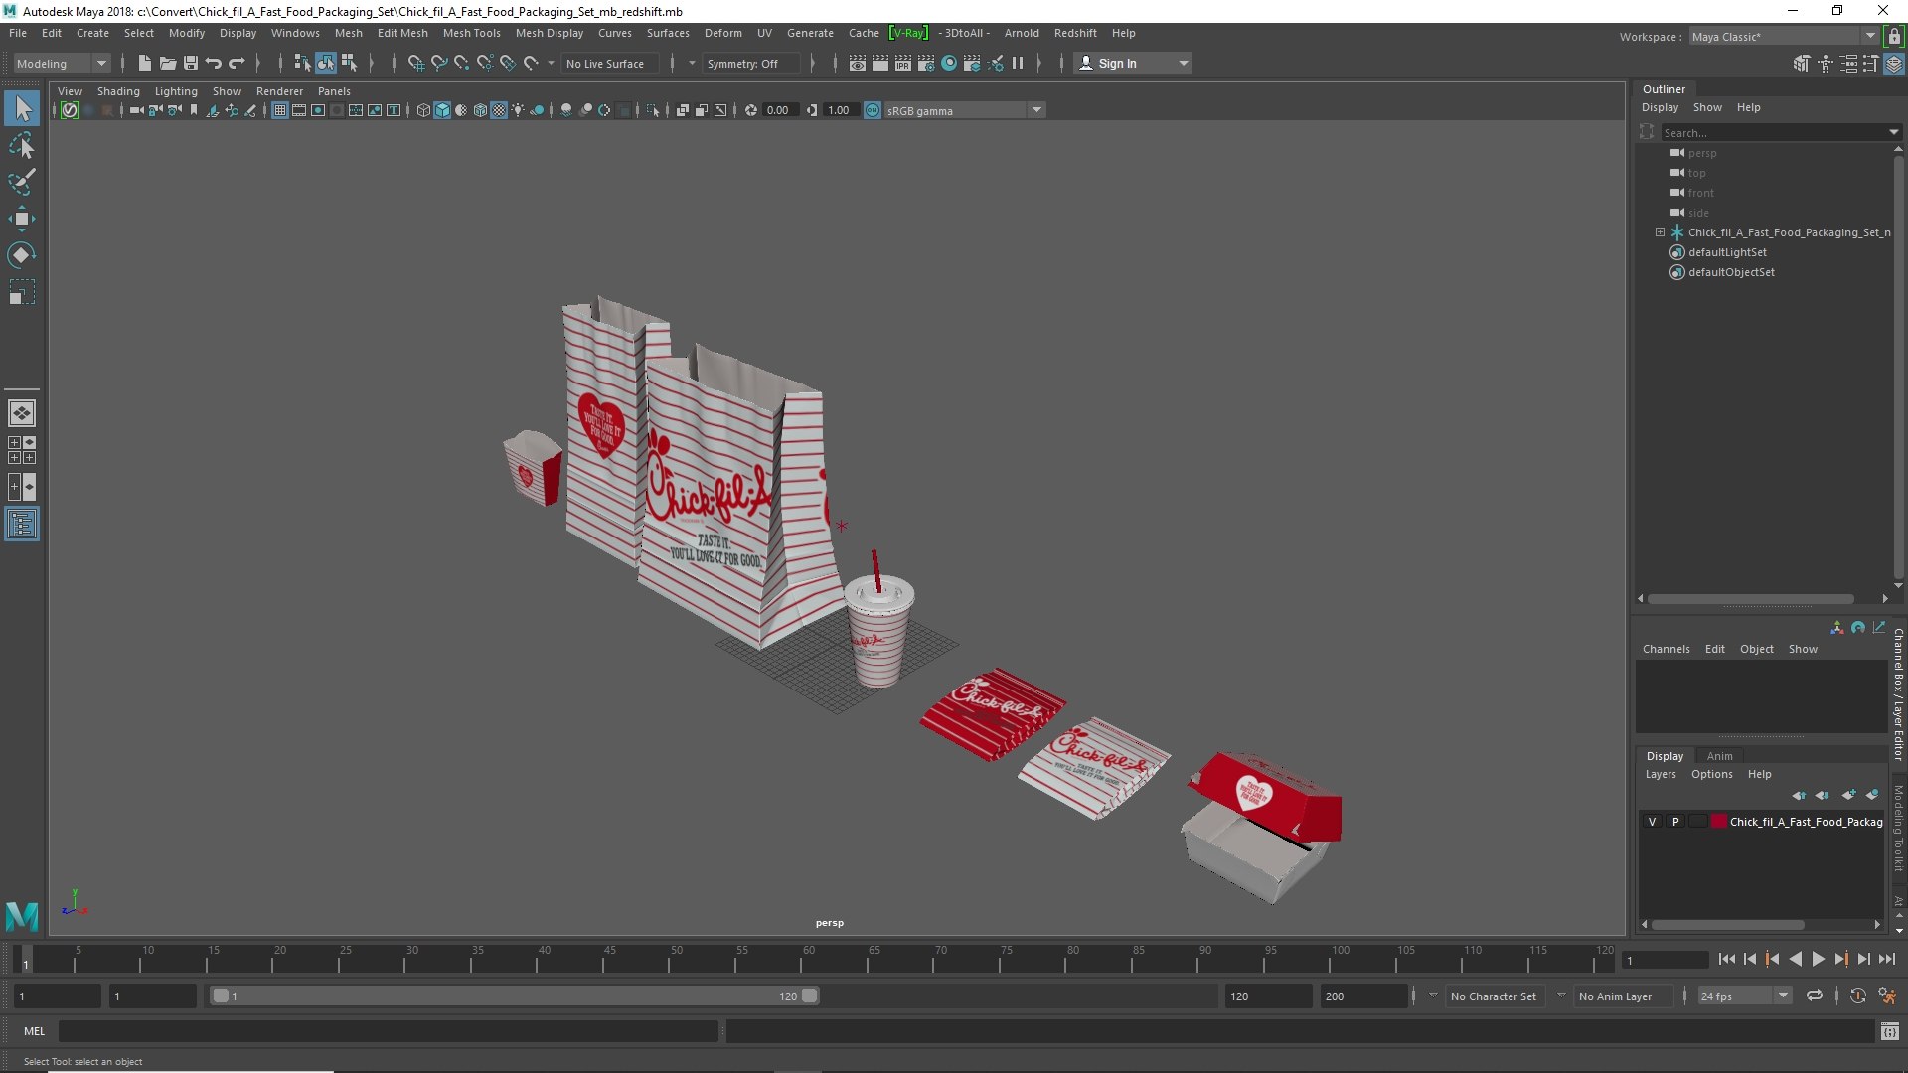Image resolution: width=1908 pixels, height=1073 pixels.
Task: Toggle Snap to grids icon
Action: click(x=416, y=63)
